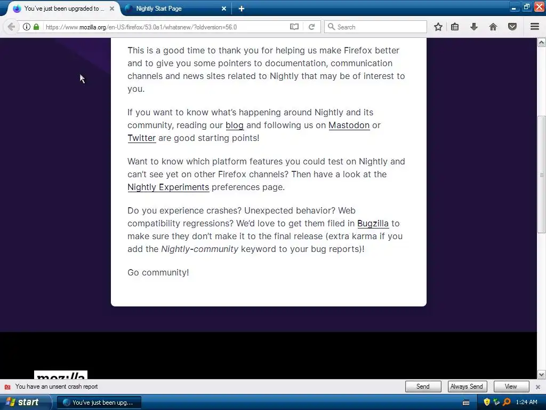The height and width of the screenshot is (410, 546).
Task: Open a new tab with plus button
Action: 242,9
